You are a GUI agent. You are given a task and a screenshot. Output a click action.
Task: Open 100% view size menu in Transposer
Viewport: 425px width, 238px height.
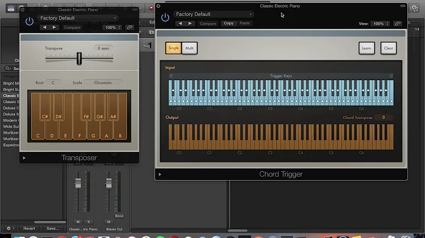112,27
